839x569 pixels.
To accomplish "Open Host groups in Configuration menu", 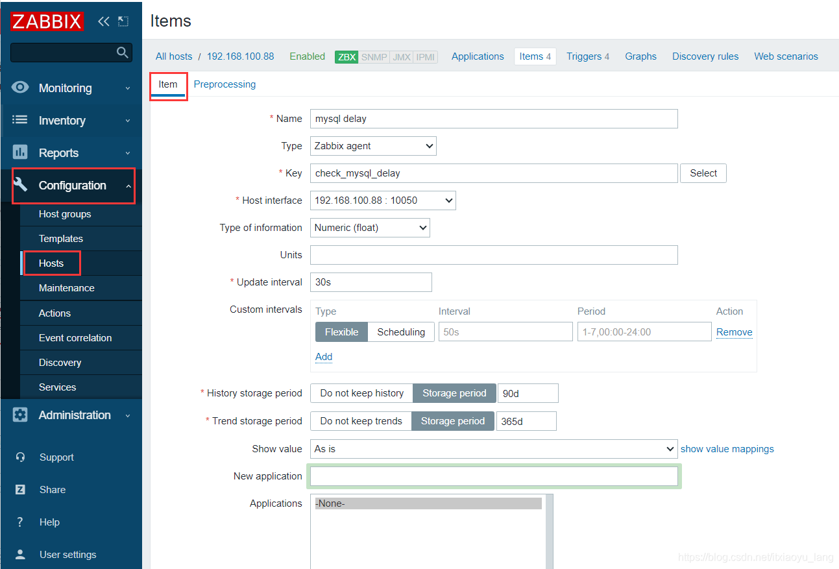I will 81,214.
